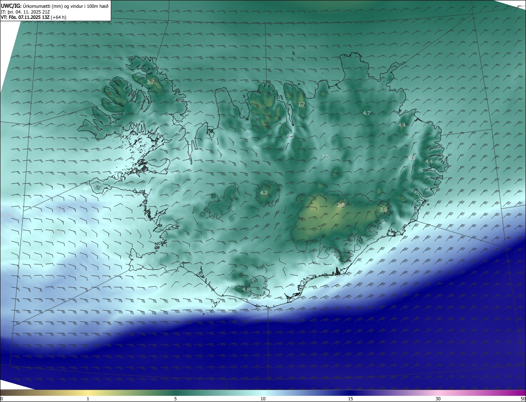The height and width of the screenshot is (402, 526).
Task: Click the 'VT: Fös. 07.11.2025 13Z' valid time
Action: pyautogui.click(x=25, y=17)
